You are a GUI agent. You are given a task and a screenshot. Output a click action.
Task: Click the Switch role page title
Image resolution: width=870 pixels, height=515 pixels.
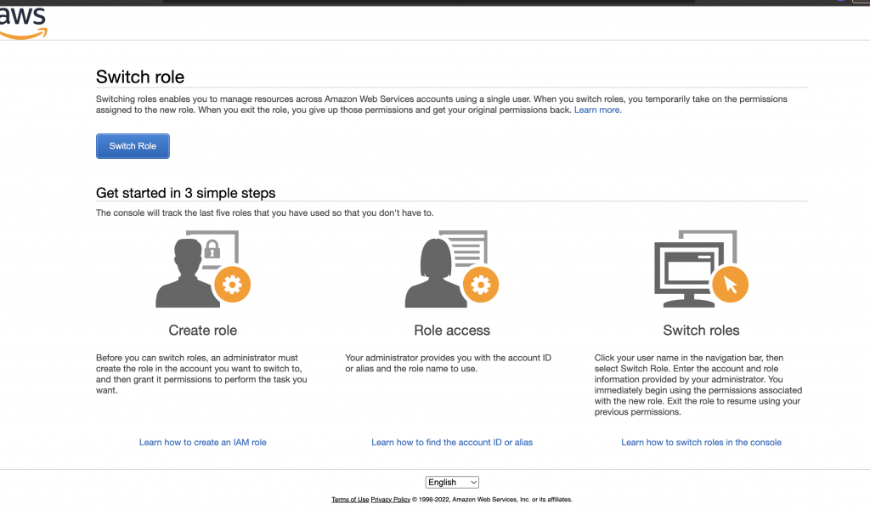(140, 76)
